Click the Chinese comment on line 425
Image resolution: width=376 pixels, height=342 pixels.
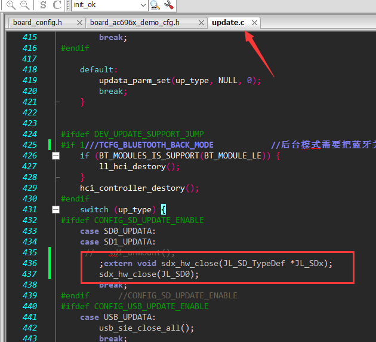323,145
